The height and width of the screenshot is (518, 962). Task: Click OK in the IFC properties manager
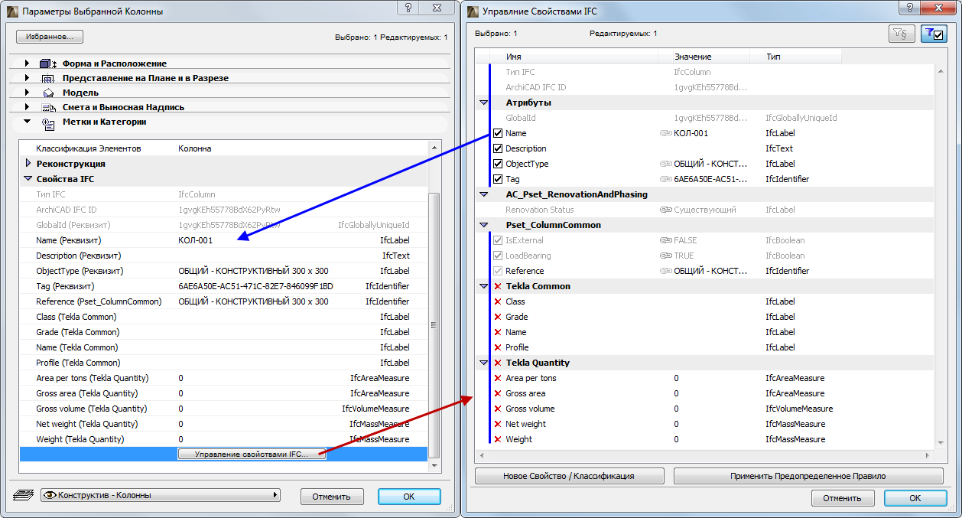(915, 498)
